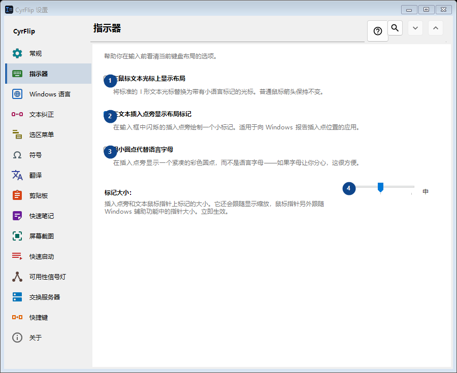Toggle 鼠标文本光标上显示布局 option
The height and width of the screenshot is (373, 457).
coord(145,79)
